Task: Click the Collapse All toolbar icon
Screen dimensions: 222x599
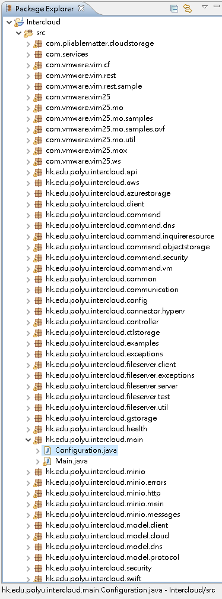Action: (x=175, y=9)
